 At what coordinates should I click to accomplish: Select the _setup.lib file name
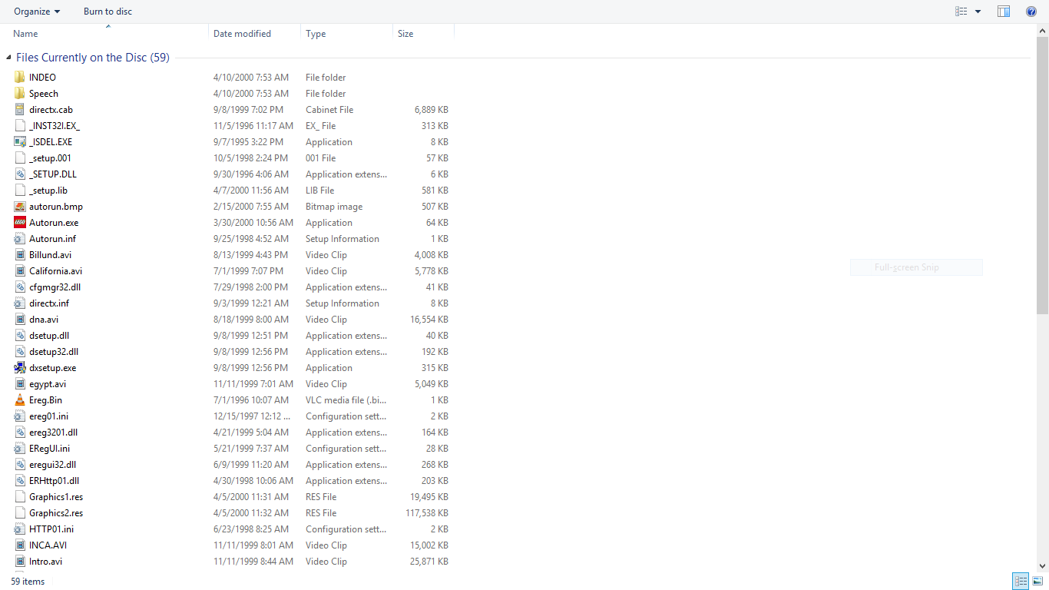coord(48,190)
